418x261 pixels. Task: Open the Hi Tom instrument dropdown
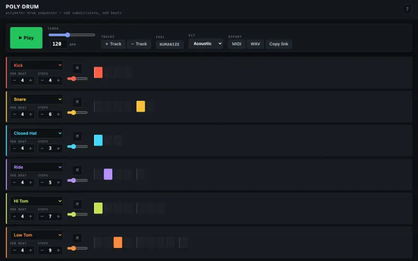pyautogui.click(x=37, y=201)
